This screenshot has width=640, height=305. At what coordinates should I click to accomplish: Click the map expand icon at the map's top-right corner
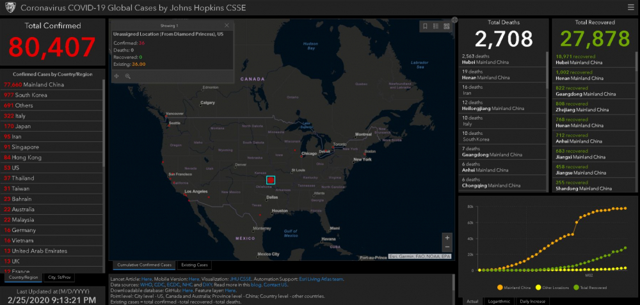pyautogui.click(x=454, y=20)
